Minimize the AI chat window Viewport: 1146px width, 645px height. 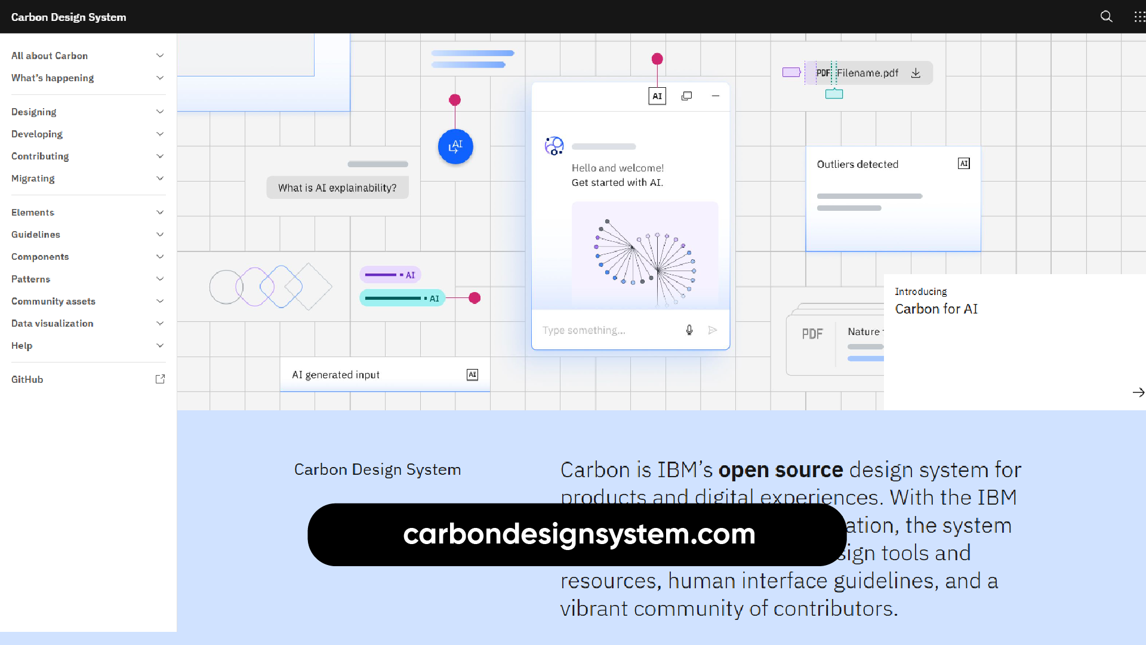tap(716, 96)
